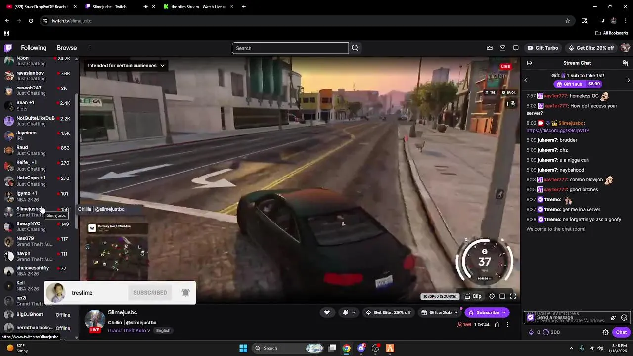The image size is (633, 356).
Task: Toggle theatre mode on the player
Action: (x=502, y=296)
